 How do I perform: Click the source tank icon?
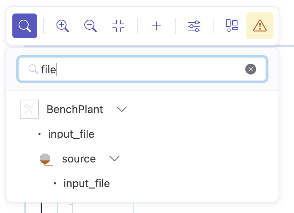[45, 159]
